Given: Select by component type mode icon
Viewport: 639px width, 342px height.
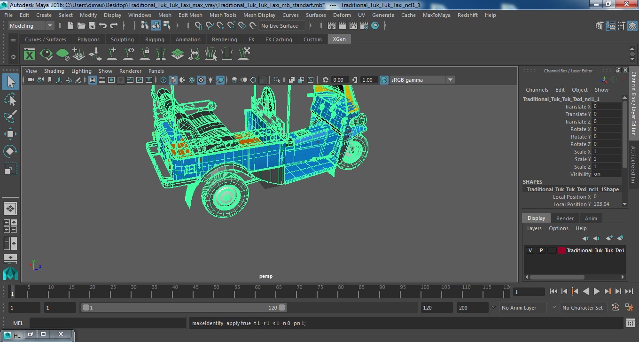Looking at the screenshot, I should coord(167,26).
